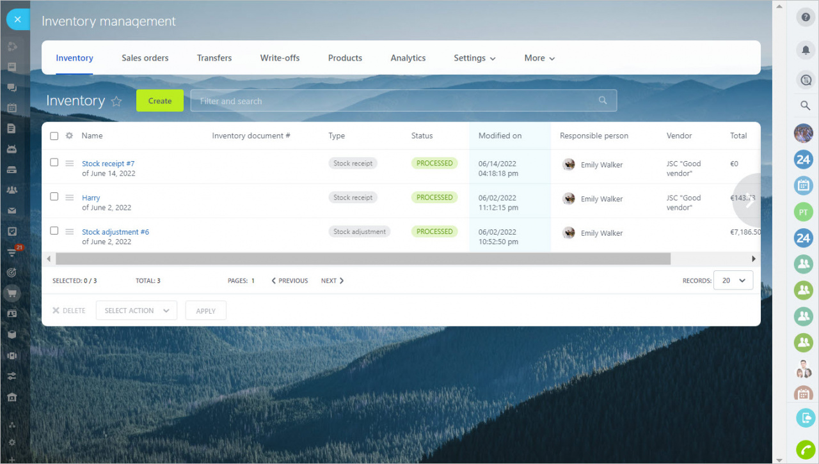Open the building icon in the left sidebar
The width and height of the screenshot is (819, 464).
click(x=12, y=397)
